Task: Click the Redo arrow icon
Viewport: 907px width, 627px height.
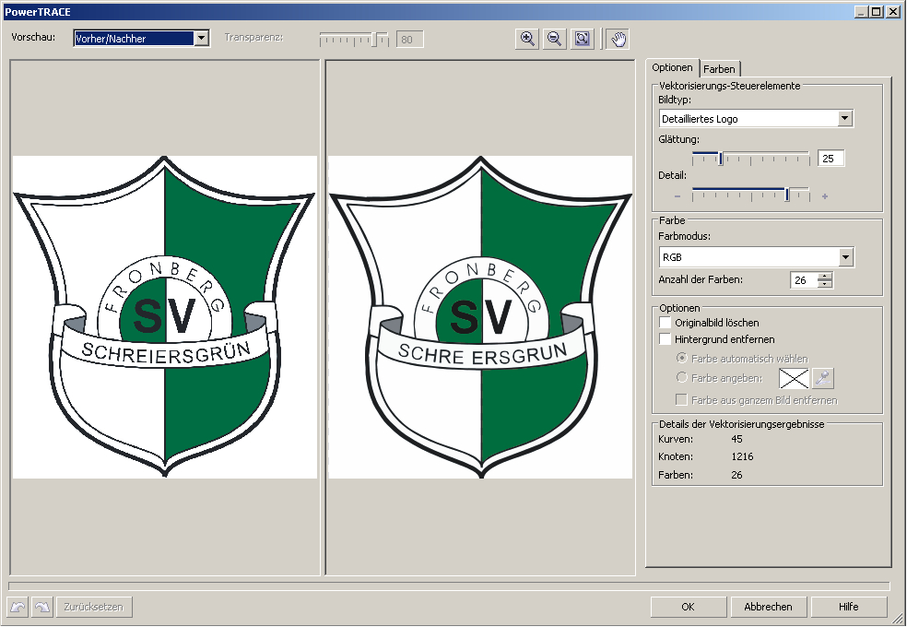Action: pyautogui.click(x=42, y=607)
